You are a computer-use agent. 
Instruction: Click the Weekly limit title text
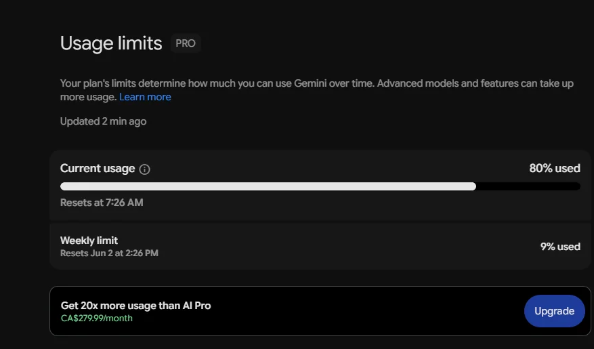click(x=89, y=241)
